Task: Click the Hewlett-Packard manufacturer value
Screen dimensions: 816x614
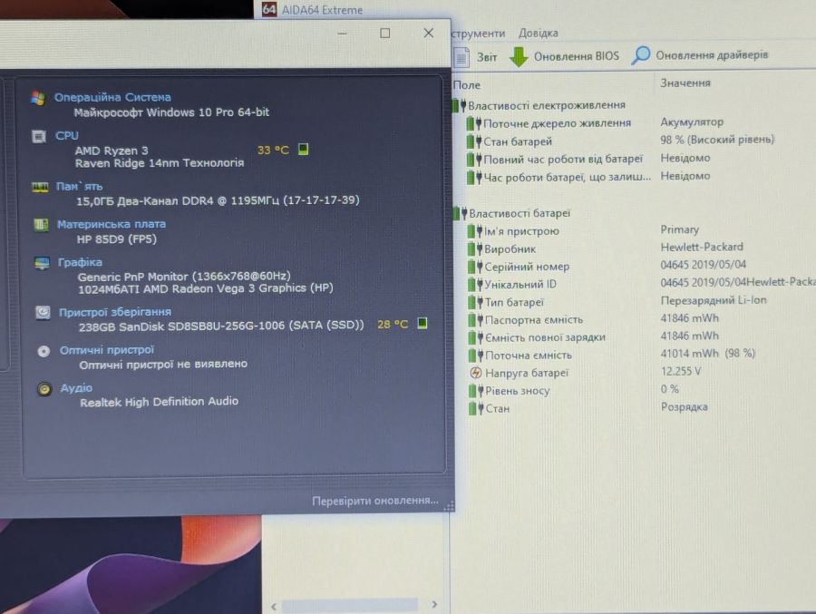Action: point(702,247)
